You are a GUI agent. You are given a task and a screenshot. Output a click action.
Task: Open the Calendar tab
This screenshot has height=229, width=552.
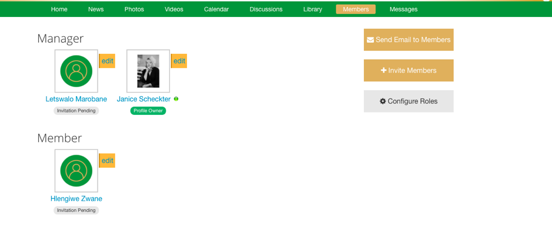click(216, 9)
